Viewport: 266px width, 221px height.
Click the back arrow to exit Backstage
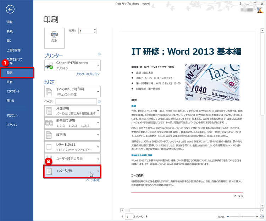click(10, 9)
